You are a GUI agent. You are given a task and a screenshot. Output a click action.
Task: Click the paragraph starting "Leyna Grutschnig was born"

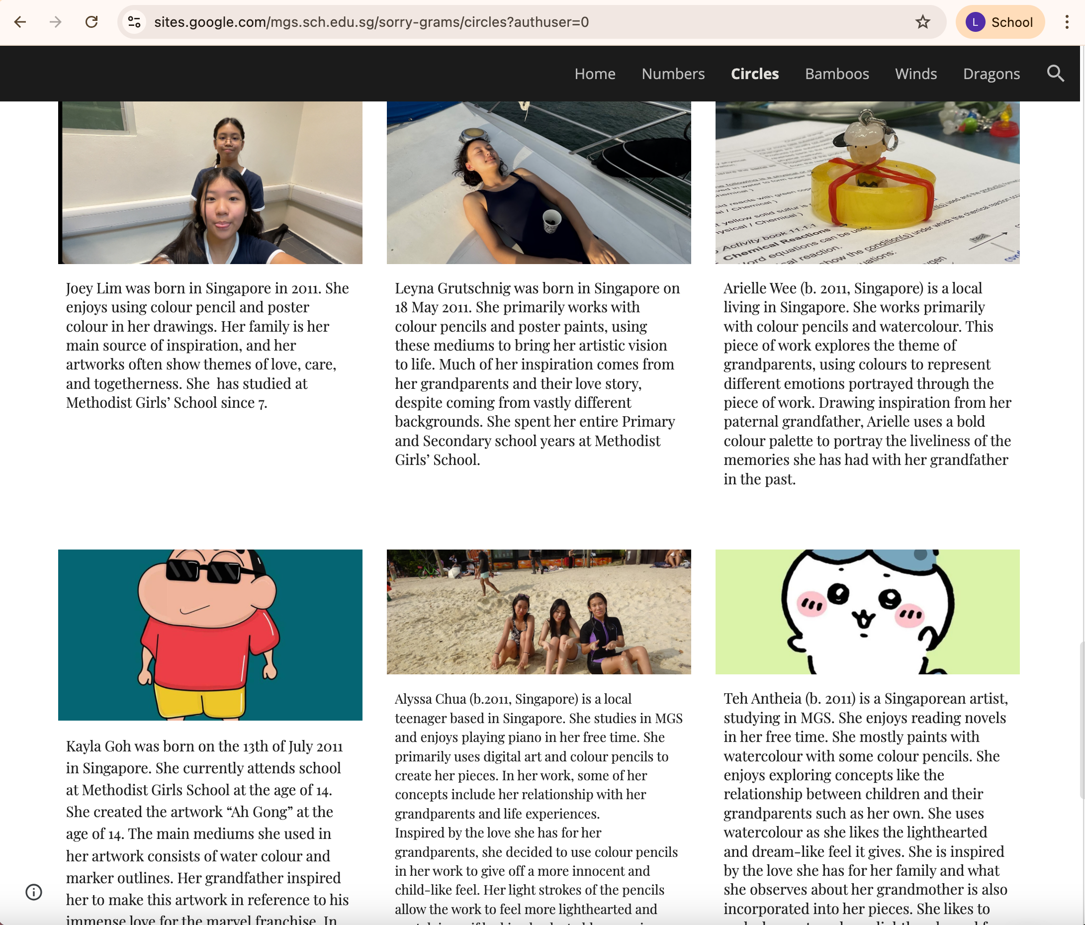pyautogui.click(x=538, y=374)
